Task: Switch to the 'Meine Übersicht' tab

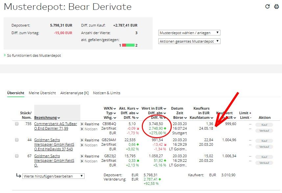Action: pyautogui.click(x=42, y=93)
